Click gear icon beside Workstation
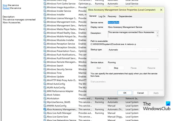This screenshot has height=121, width=194. pos(45,98)
